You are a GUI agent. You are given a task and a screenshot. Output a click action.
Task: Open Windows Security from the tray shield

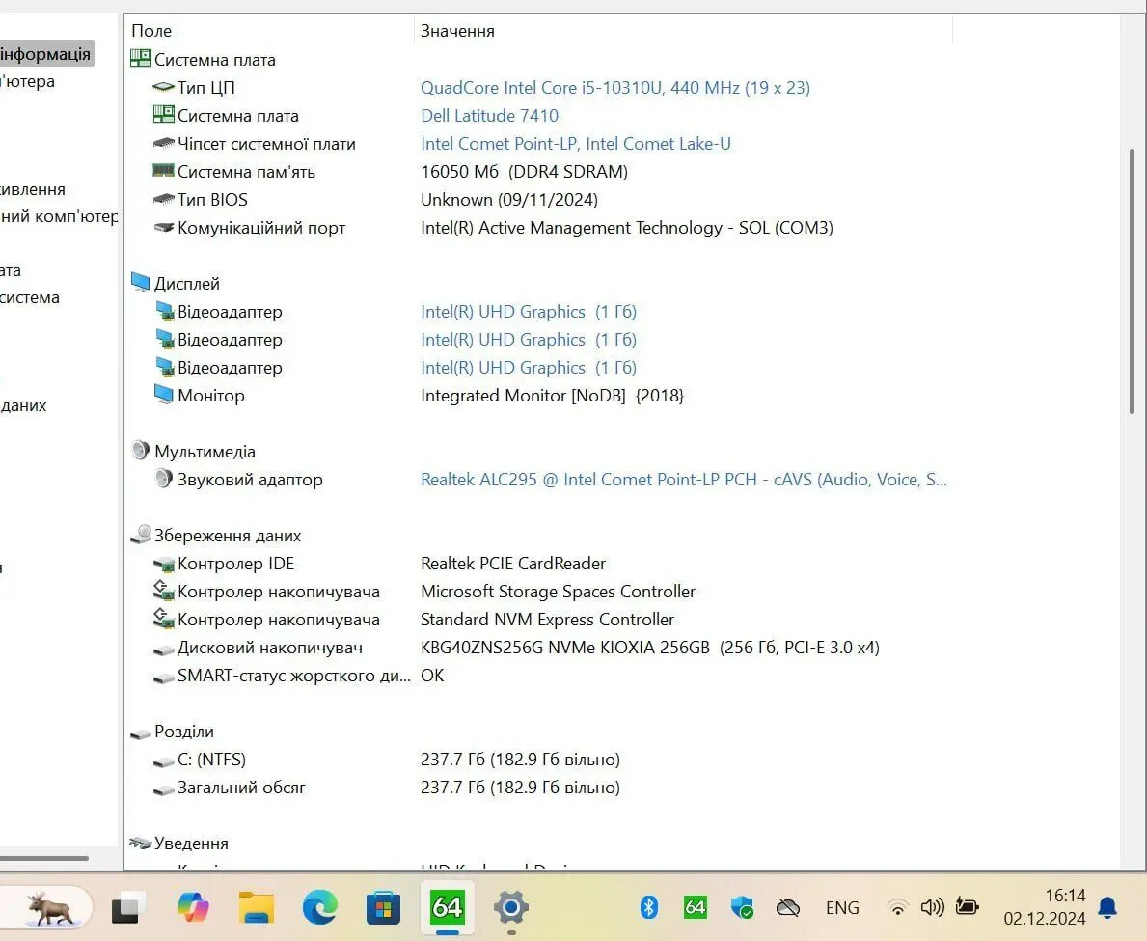tap(742, 907)
